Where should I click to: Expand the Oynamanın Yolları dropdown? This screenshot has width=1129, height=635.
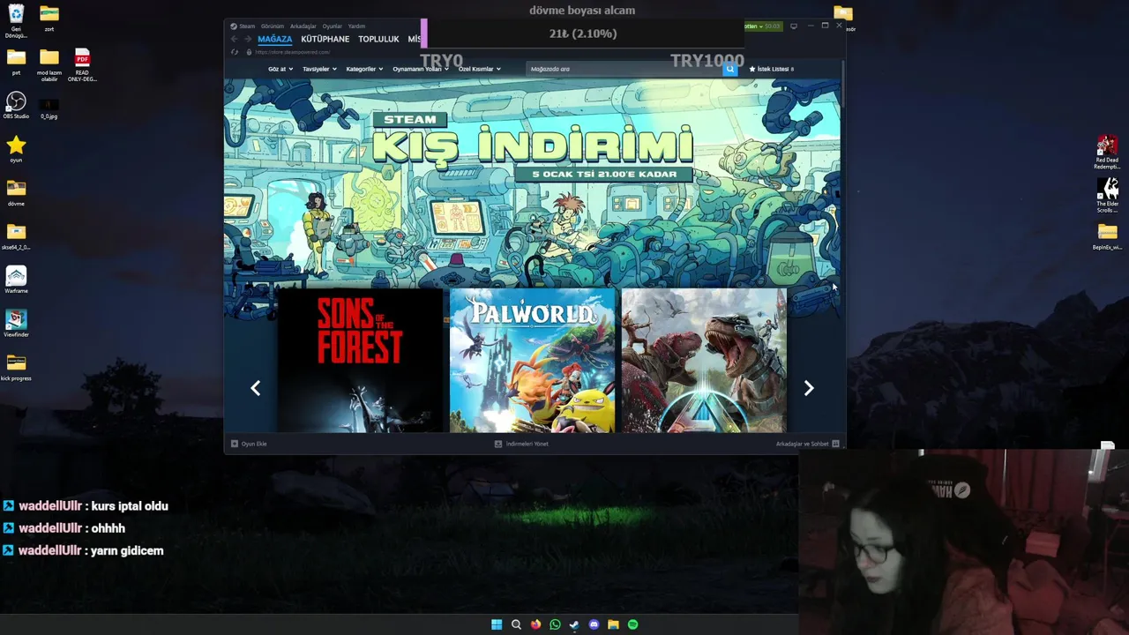point(421,69)
